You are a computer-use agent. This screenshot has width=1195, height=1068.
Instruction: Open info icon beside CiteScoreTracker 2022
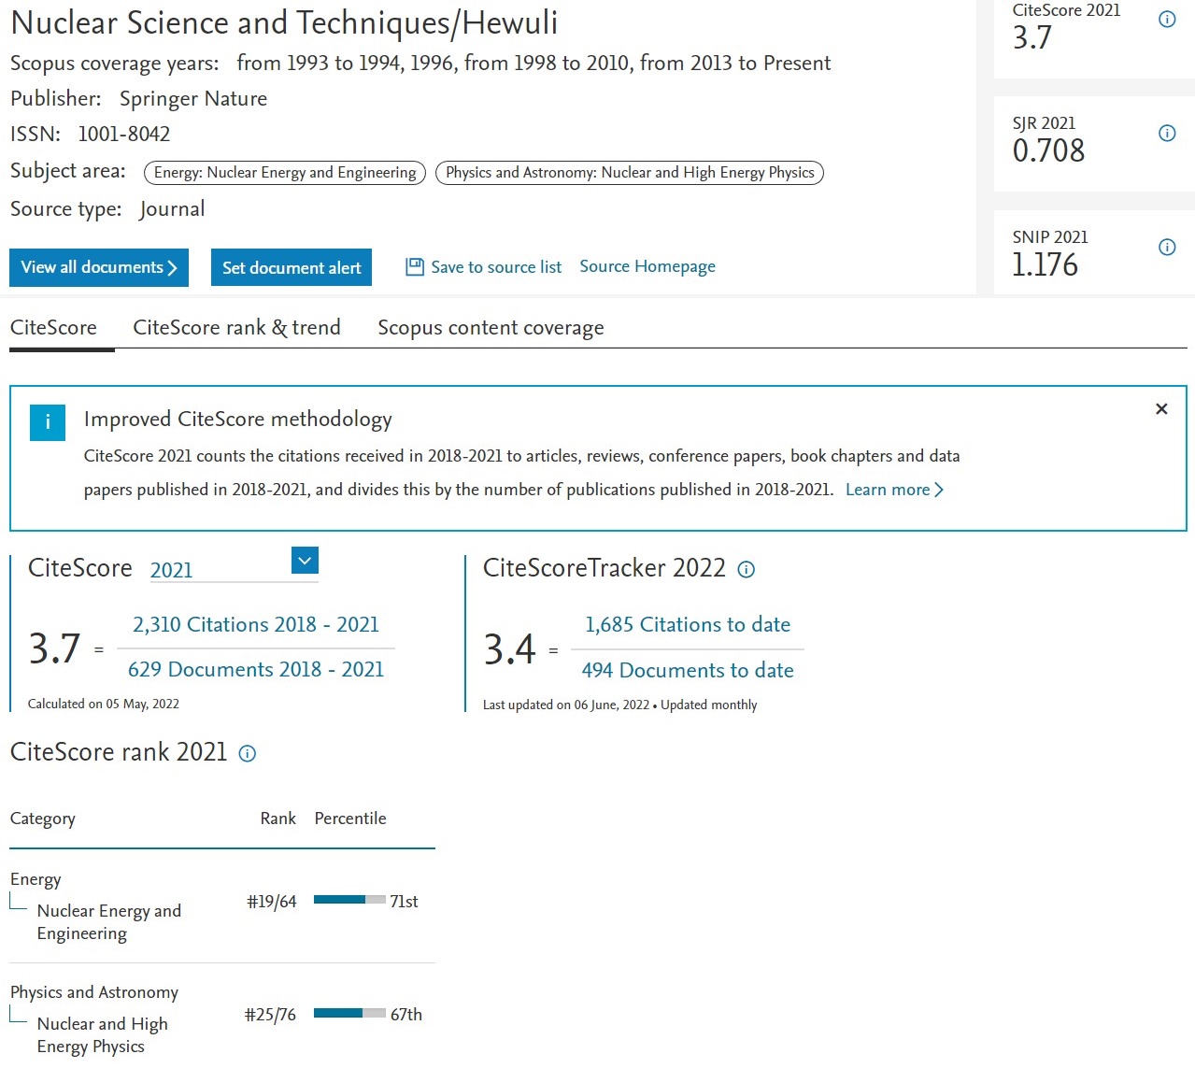(x=747, y=570)
